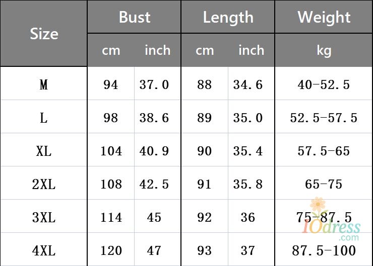Click the bust inch subheader
The height and width of the screenshot is (266, 373).
[158, 50]
